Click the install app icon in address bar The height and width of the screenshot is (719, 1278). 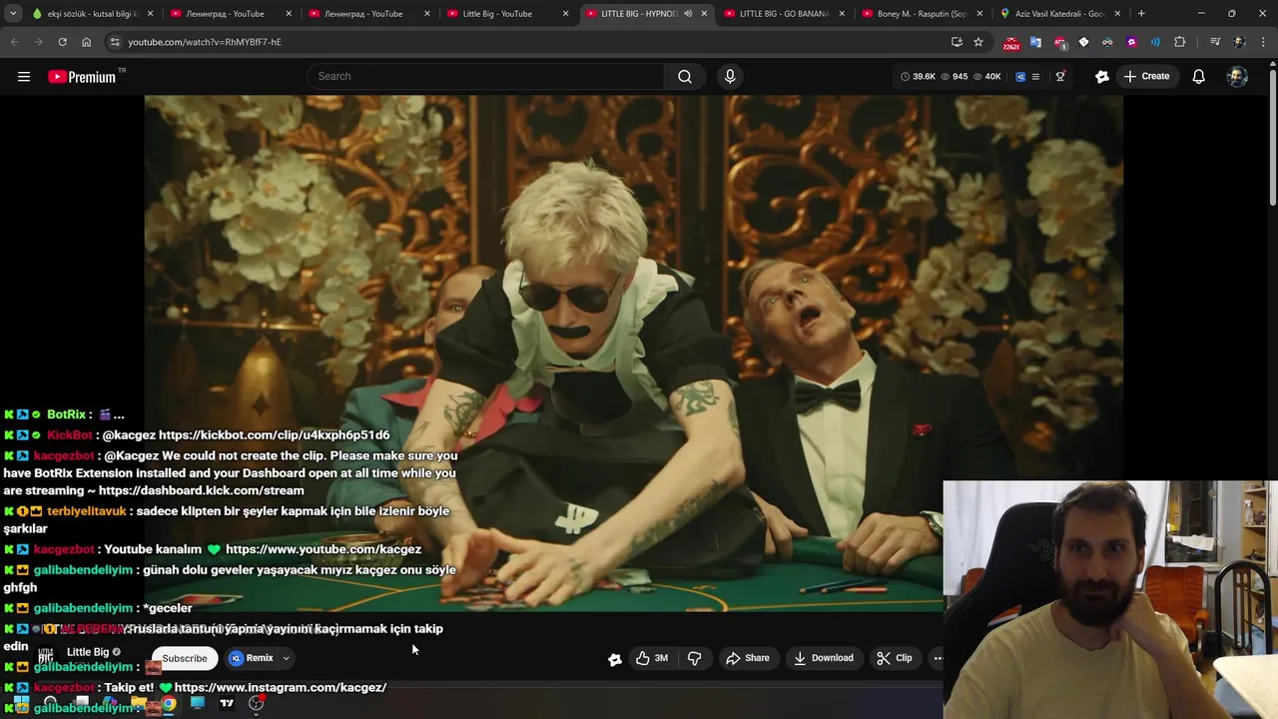957,42
